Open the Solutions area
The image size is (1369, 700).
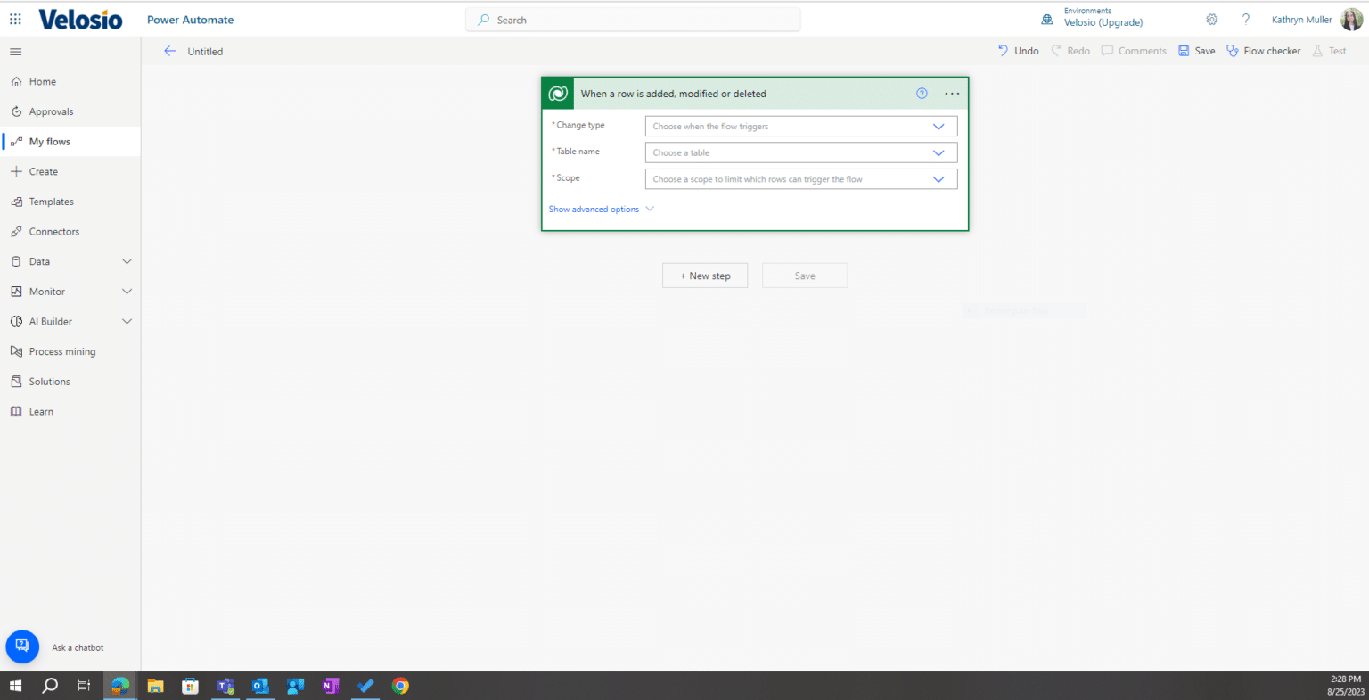point(51,381)
